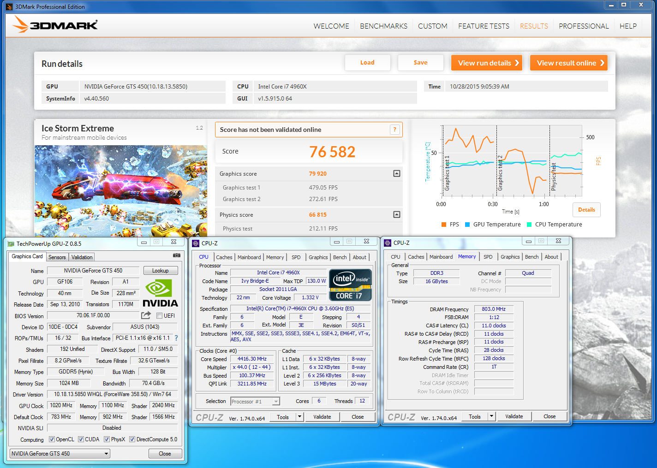Click View result online button
Screen dimensions: 657x468
[569, 63]
